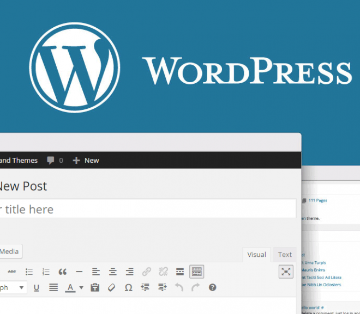Screen dimensions: 360x314
Task: Open the New menu in admin bar
Action: 86,161
